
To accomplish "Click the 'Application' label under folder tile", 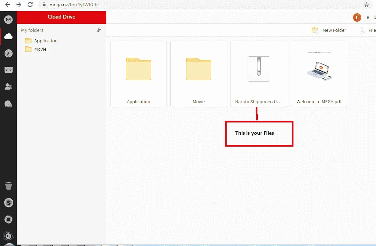I will point(139,102).
